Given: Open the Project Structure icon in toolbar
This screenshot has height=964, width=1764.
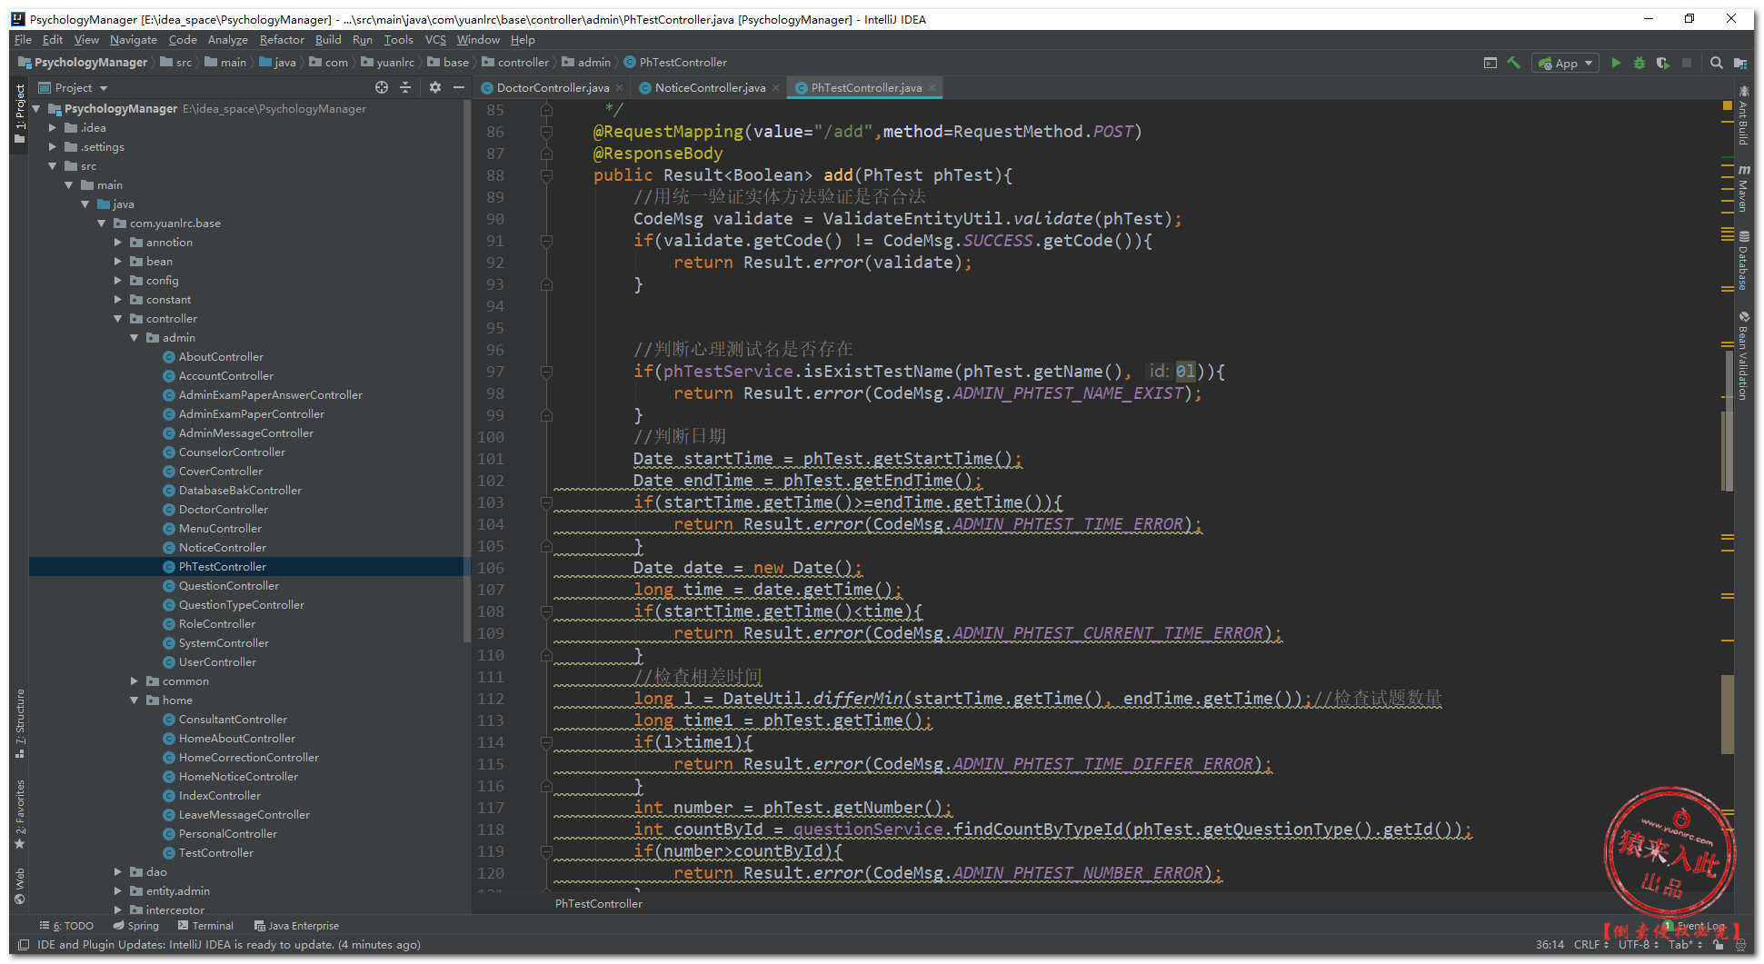Looking at the screenshot, I should tap(1739, 63).
